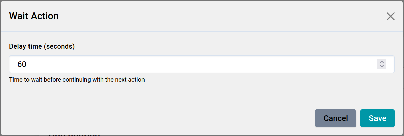
Task: Confirm the 60 second delay with Save
Action: pyautogui.click(x=377, y=118)
